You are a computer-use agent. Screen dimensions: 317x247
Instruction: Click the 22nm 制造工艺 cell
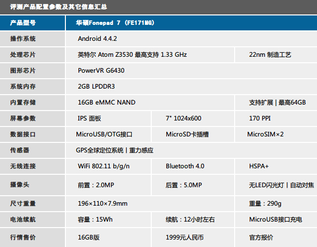[x=276, y=55]
